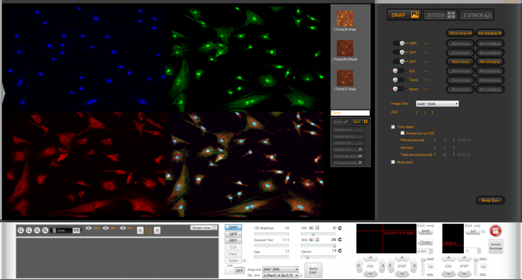
Task: Reset the MIN value with refresh icon
Action: coord(340,228)
